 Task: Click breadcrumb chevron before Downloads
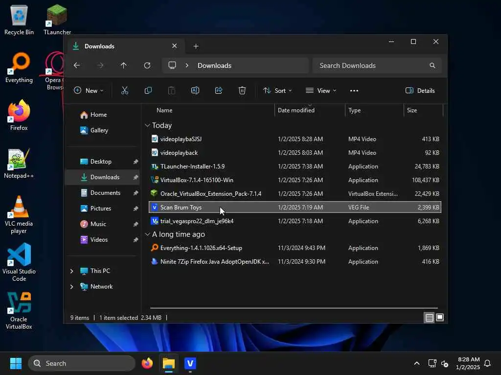[x=187, y=65]
